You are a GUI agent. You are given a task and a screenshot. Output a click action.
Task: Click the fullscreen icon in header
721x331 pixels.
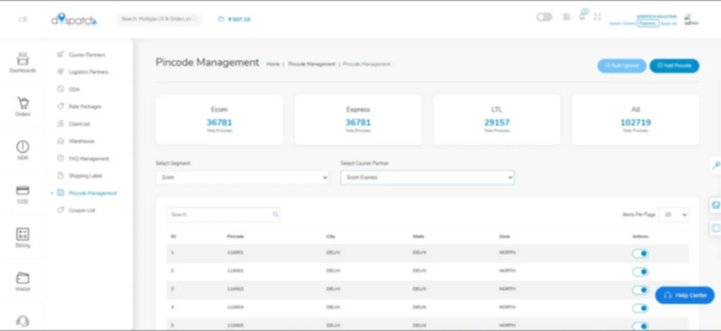pyautogui.click(x=597, y=17)
